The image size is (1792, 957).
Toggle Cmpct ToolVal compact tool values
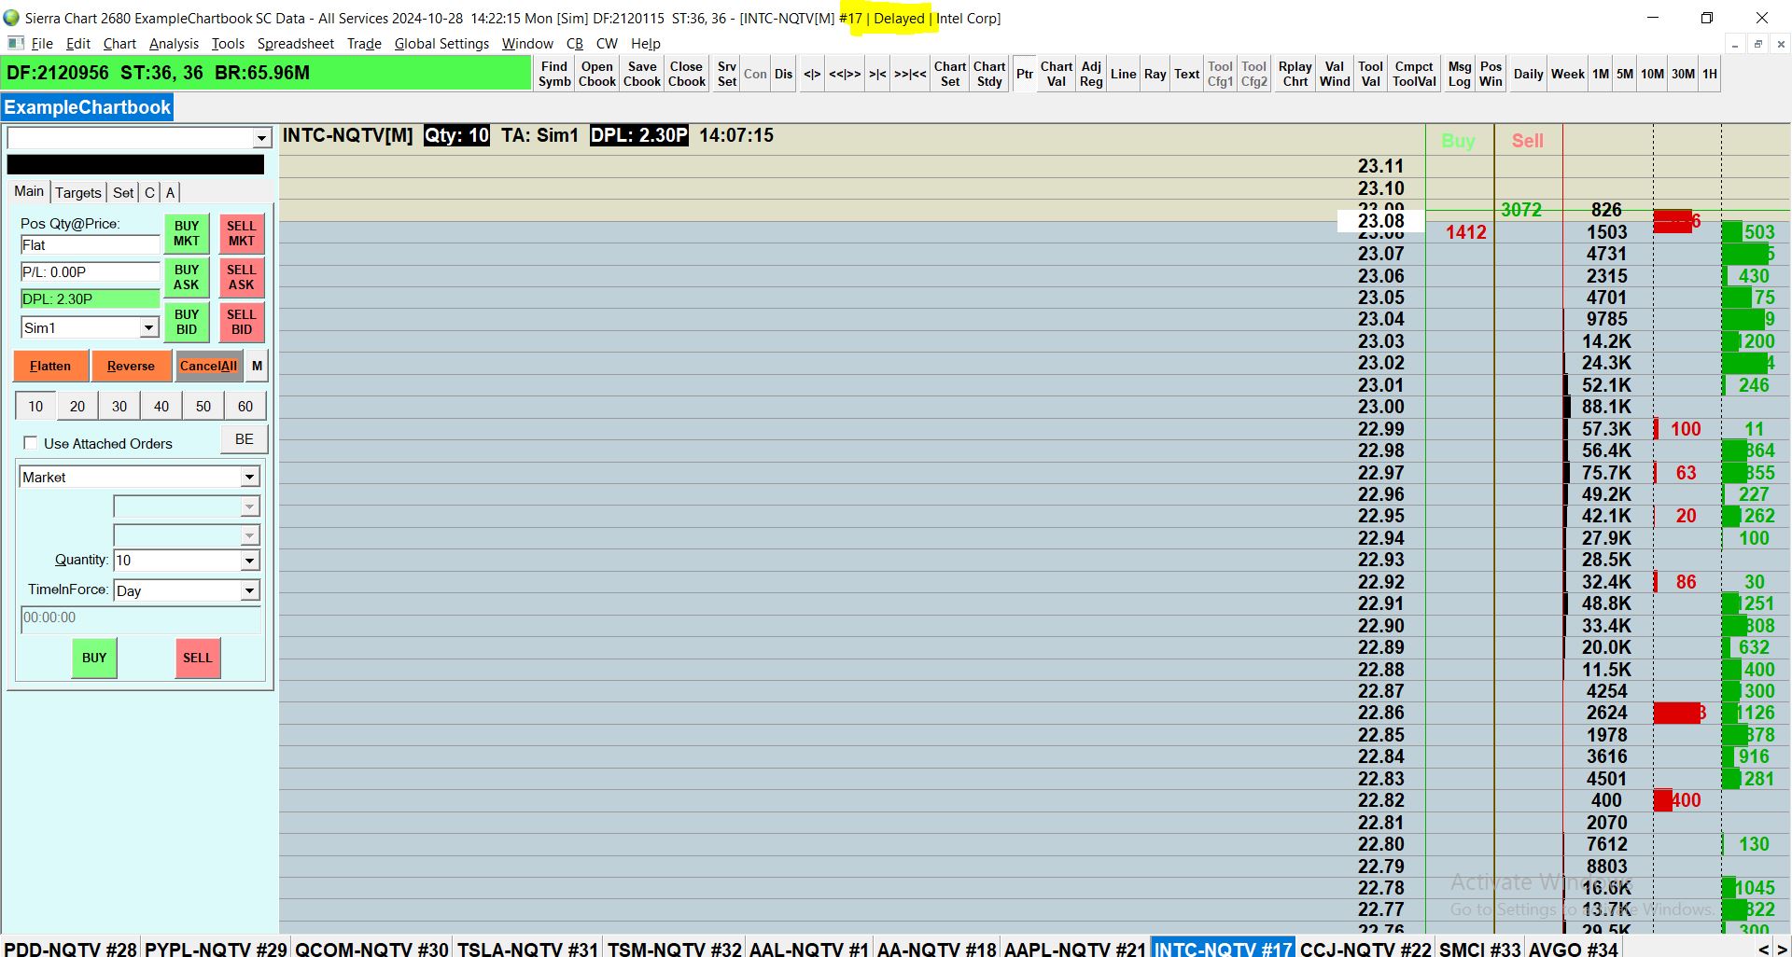pos(1414,74)
